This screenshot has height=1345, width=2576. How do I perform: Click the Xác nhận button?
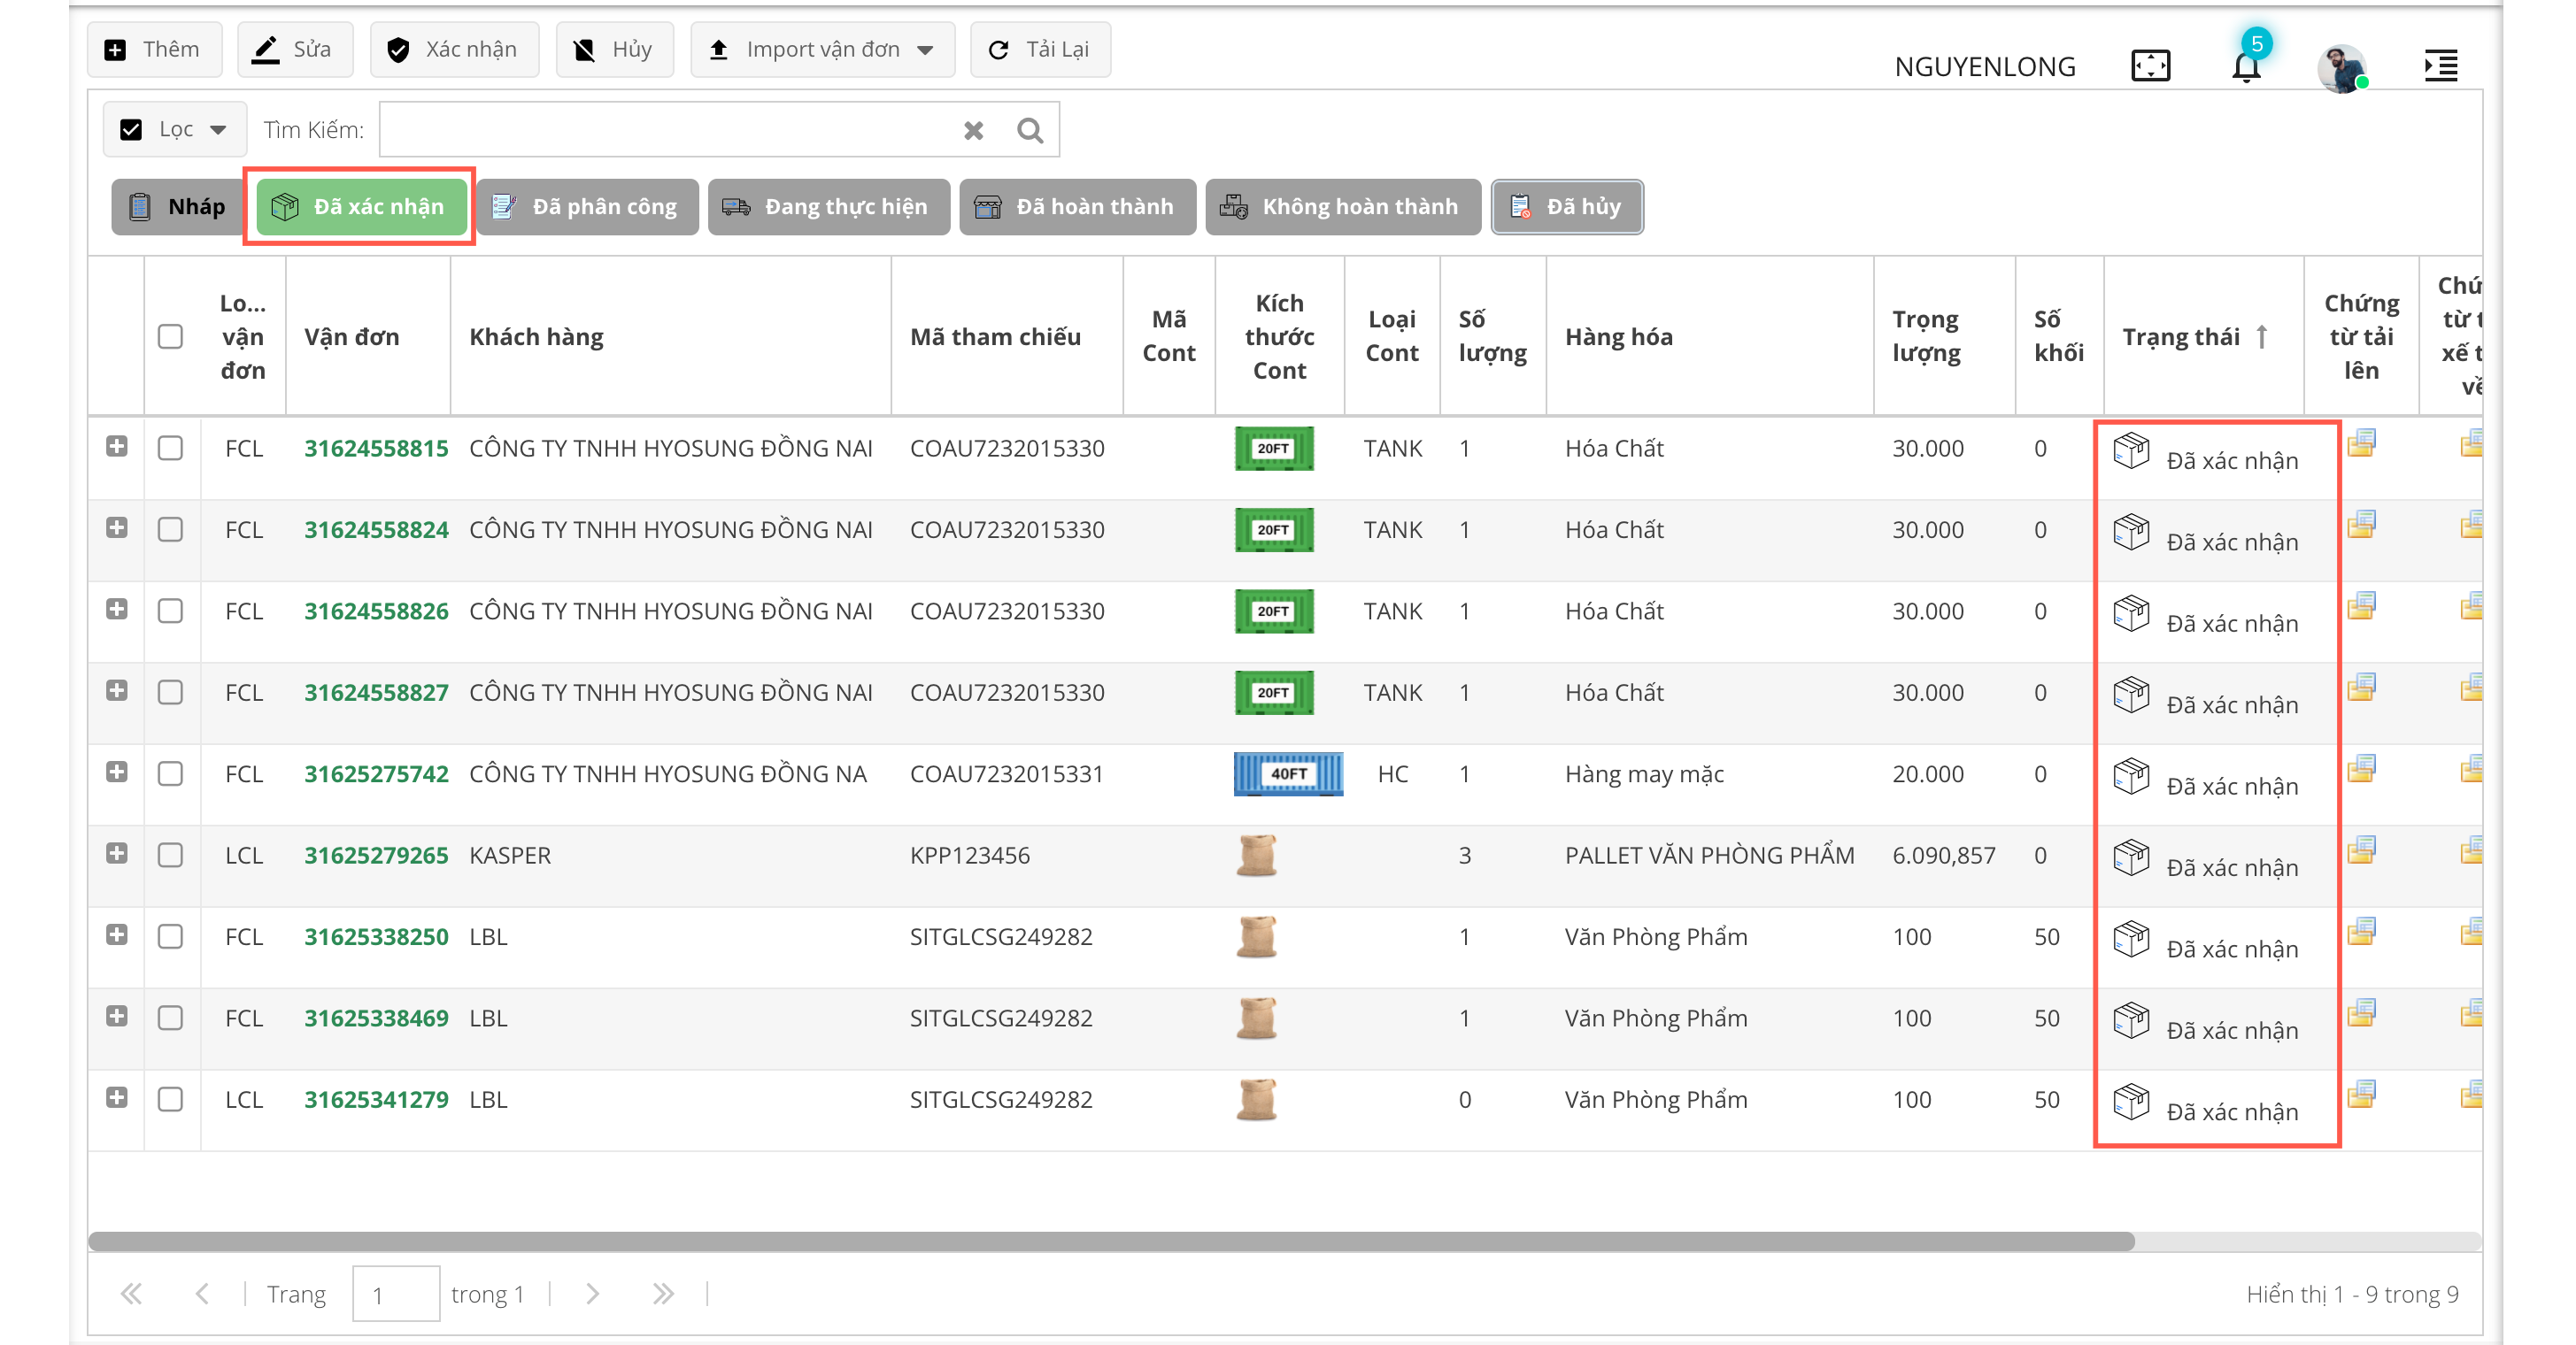tap(454, 49)
